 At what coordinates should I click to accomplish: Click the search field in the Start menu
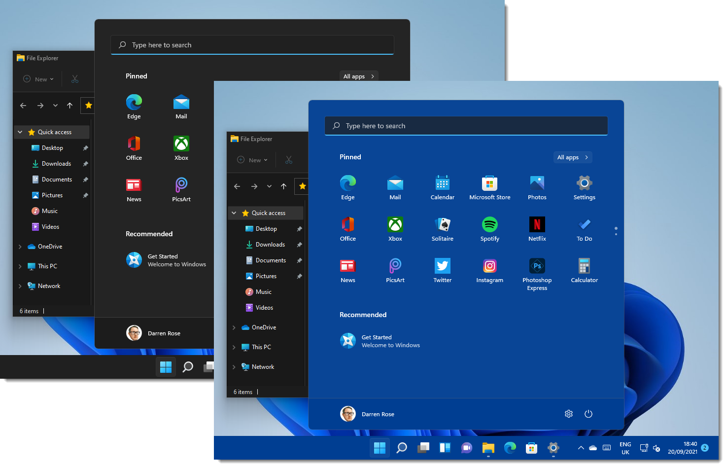466,126
